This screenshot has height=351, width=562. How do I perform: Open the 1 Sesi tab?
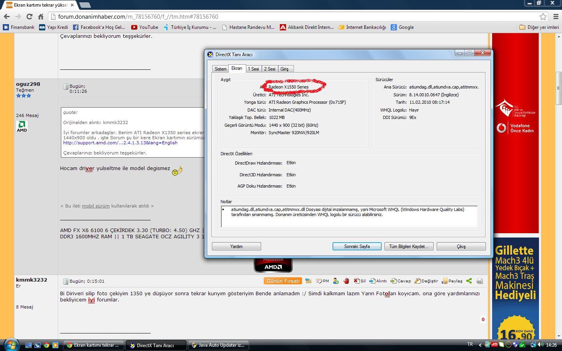253,69
